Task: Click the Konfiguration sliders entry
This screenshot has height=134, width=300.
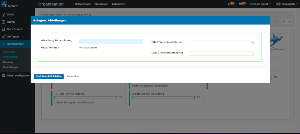Action: [15, 44]
